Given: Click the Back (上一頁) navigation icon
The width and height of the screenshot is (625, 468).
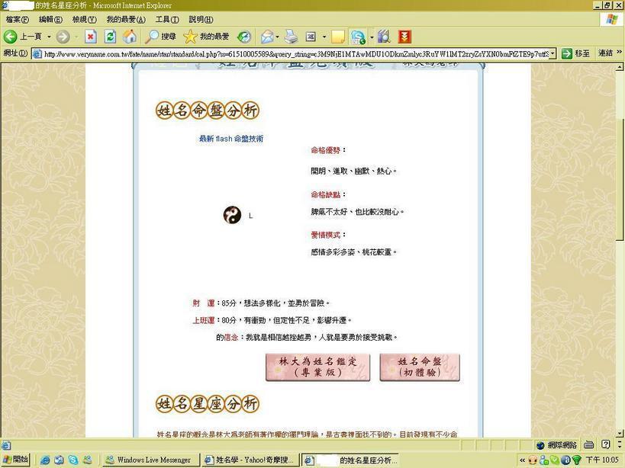Looking at the screenshot, I should [x=11, y=36].
